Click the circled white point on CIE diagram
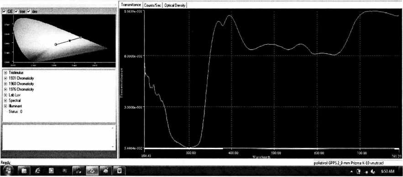This screenshot has height=177, width=403. (56, 45)
